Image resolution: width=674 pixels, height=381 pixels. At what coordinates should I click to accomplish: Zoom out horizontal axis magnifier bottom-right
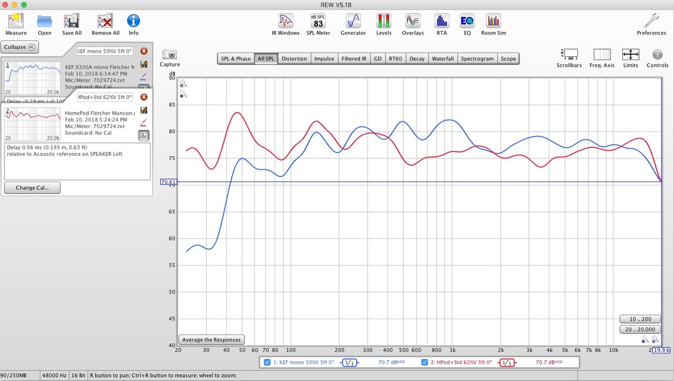(645, 340)
